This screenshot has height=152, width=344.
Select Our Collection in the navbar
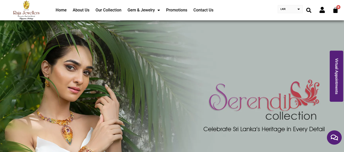[108, 10]
